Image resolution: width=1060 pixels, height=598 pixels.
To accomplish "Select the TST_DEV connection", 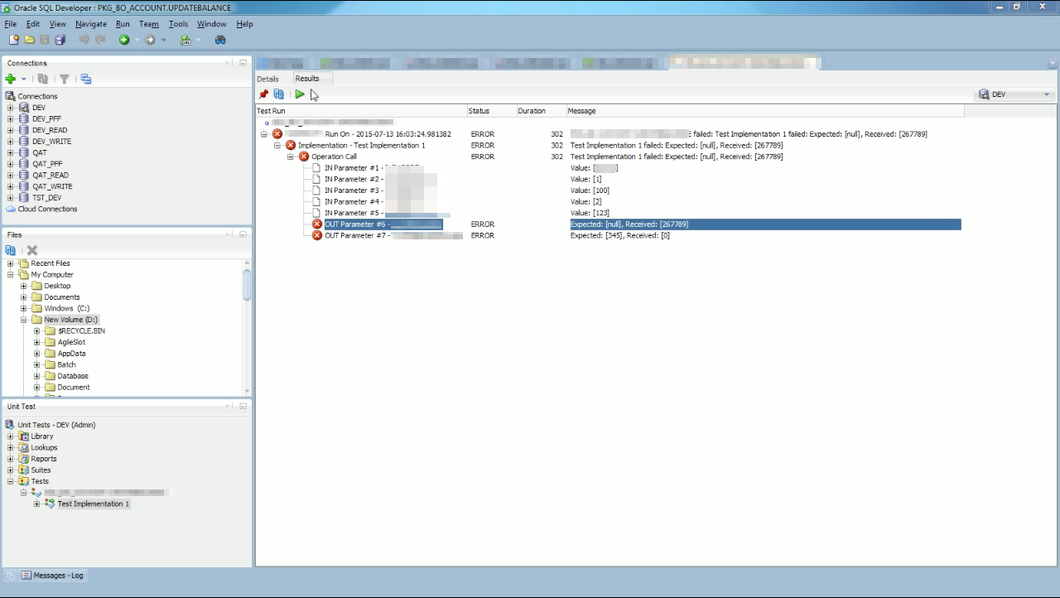I will point(46,198).
